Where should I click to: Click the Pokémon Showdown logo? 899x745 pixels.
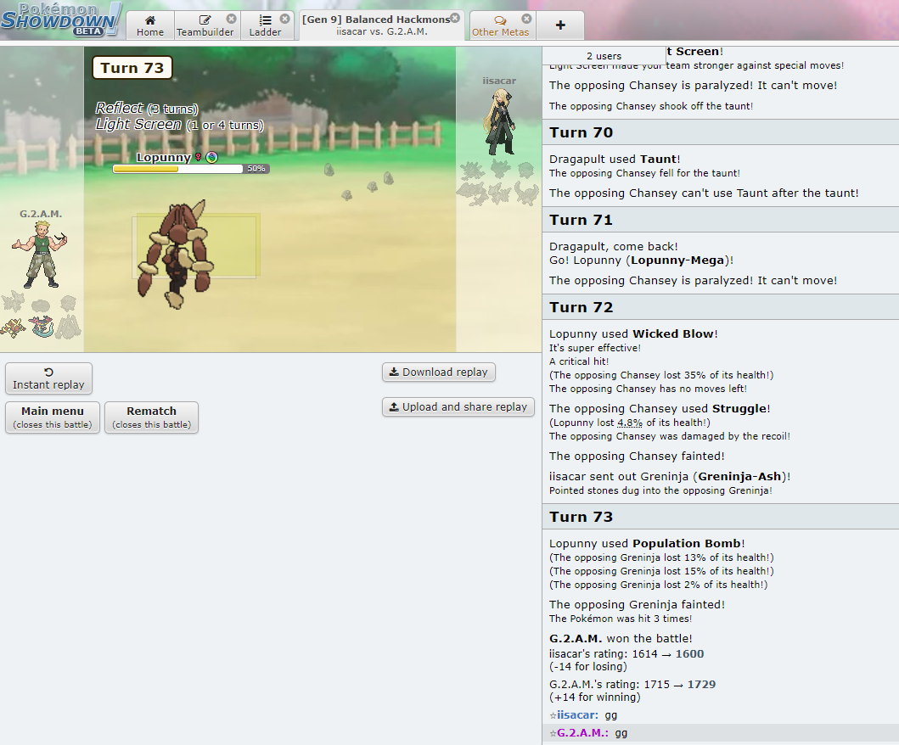61,20
